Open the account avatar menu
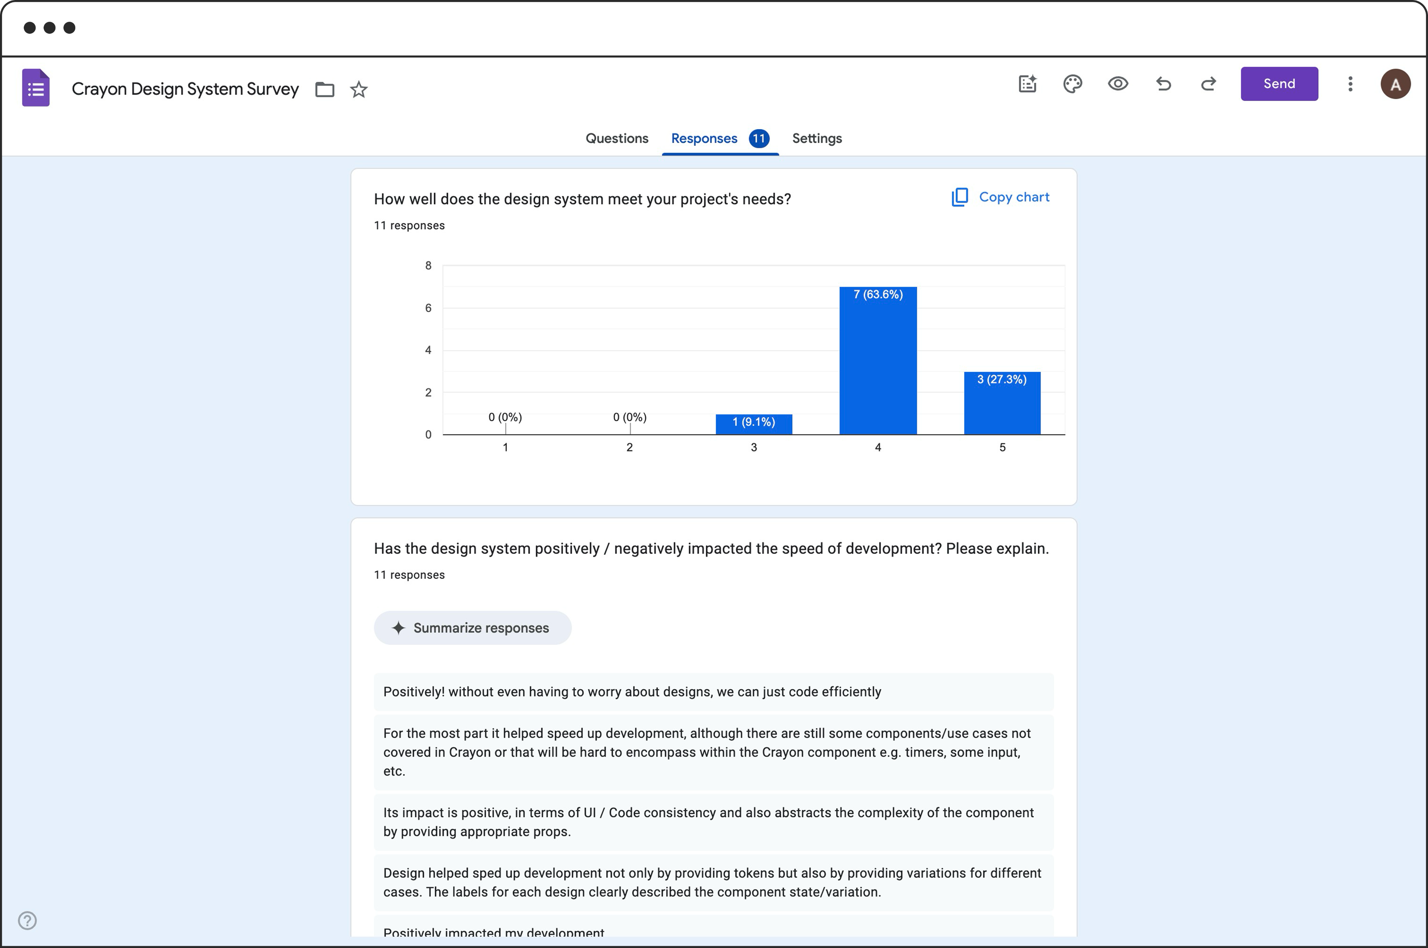This screenshot has height=948, width=1428. [x=1395, y=84]
